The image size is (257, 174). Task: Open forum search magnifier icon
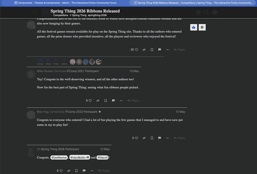pos(206,12)
